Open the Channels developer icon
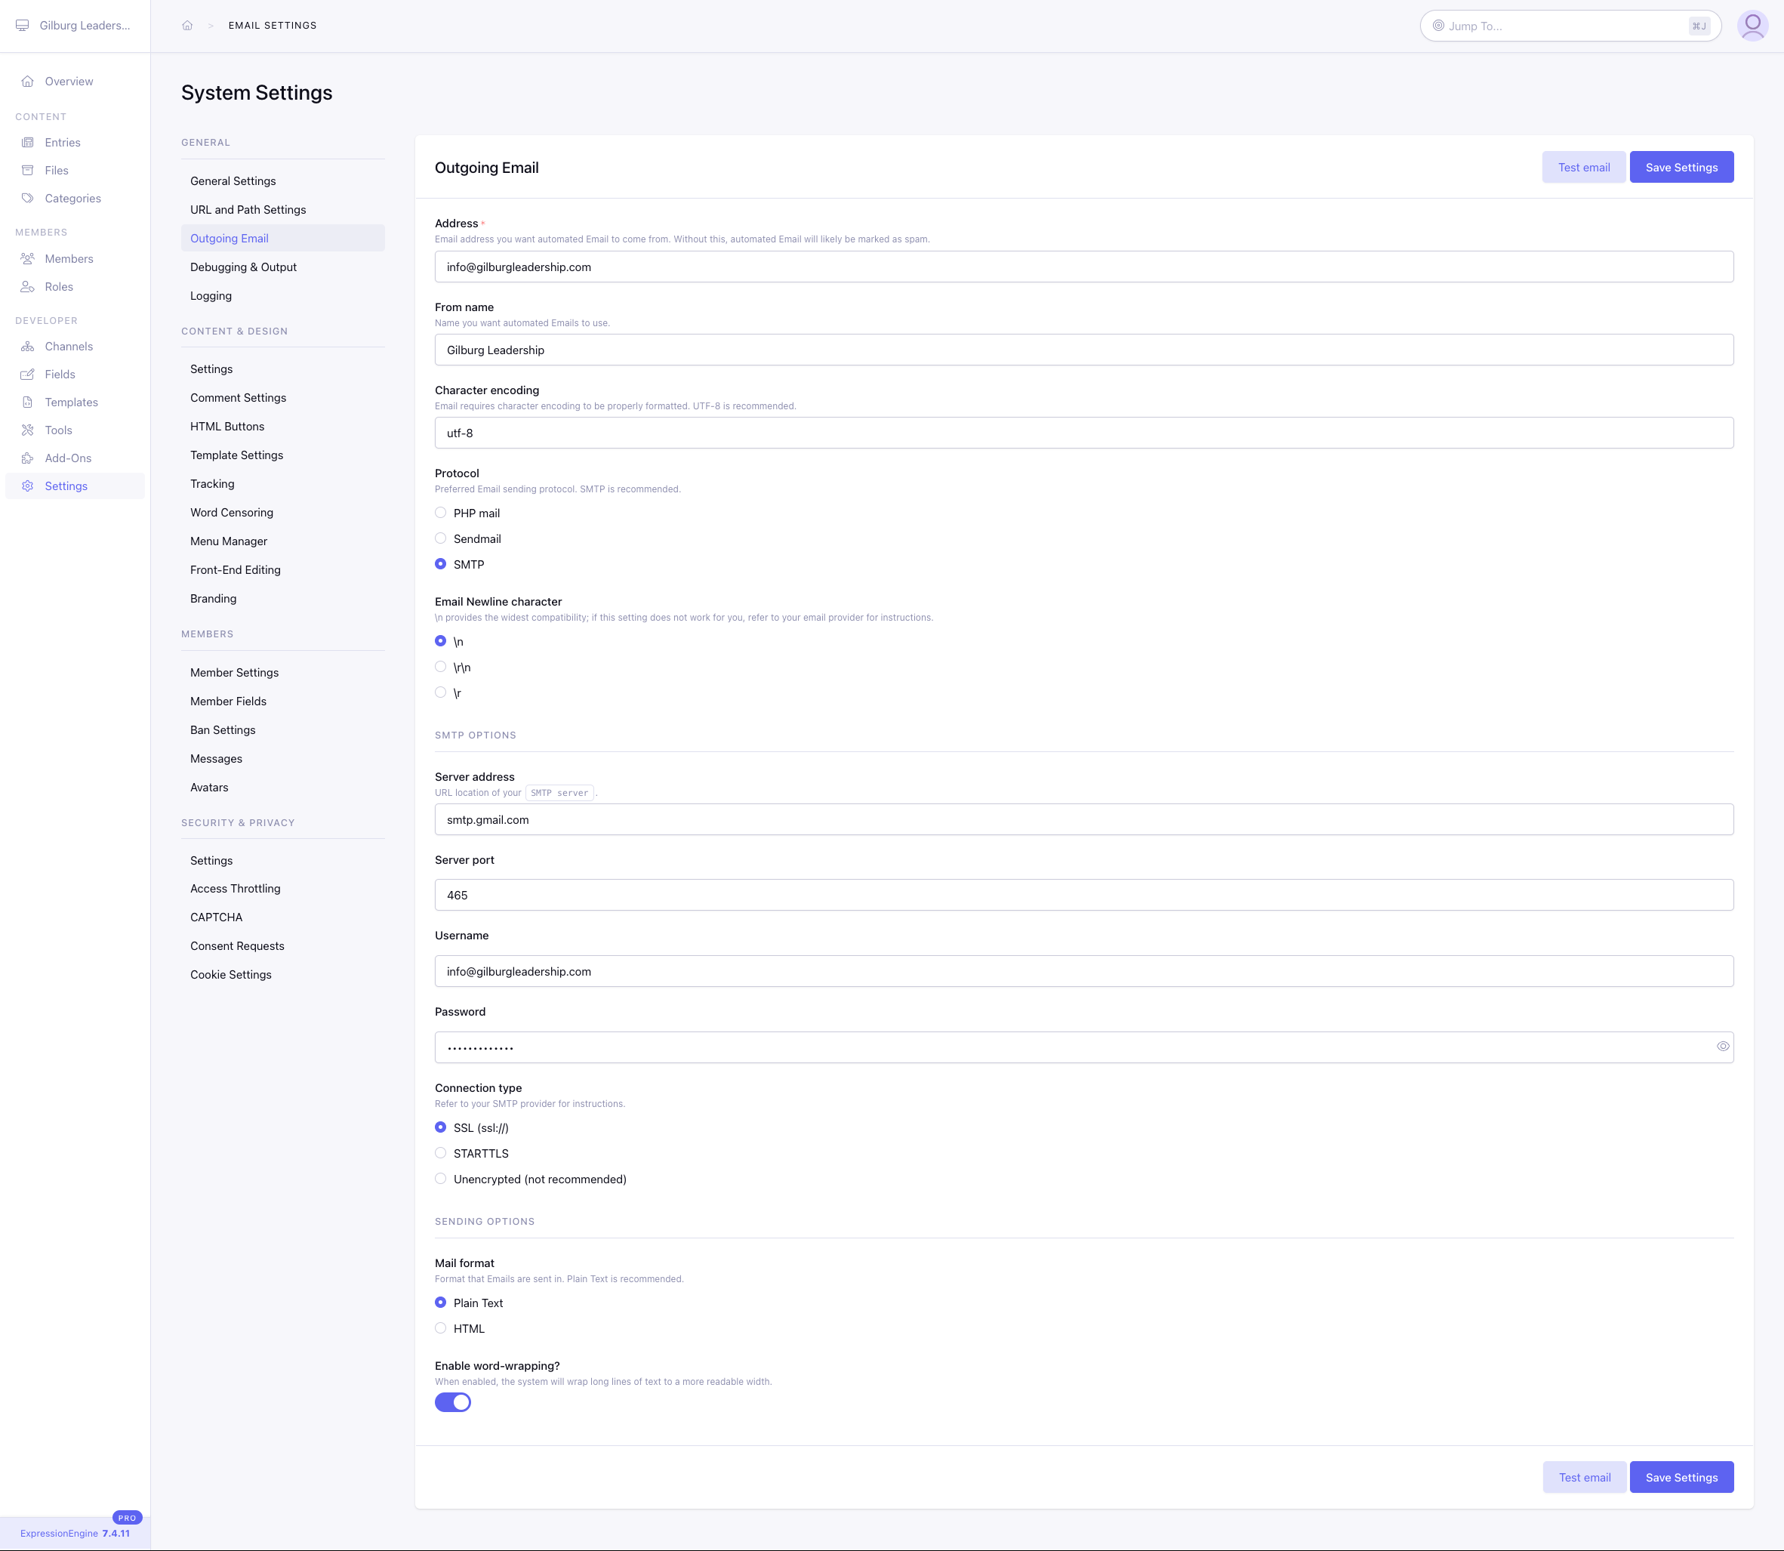Image resolution: width=1784 pixels, height=1551 pixels. 28,346
